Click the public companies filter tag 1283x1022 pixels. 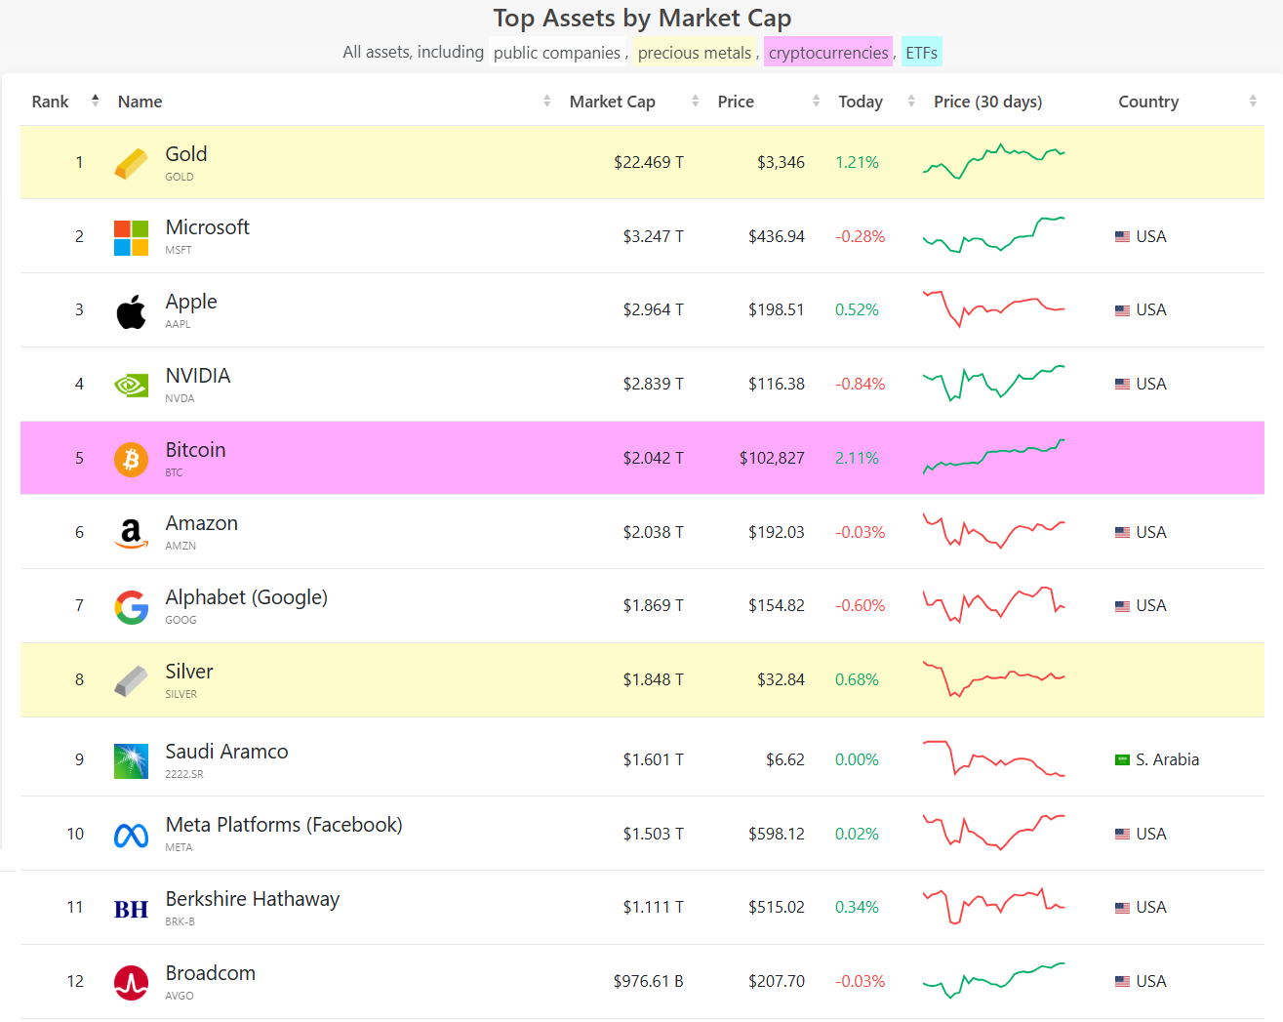[556, 53]
